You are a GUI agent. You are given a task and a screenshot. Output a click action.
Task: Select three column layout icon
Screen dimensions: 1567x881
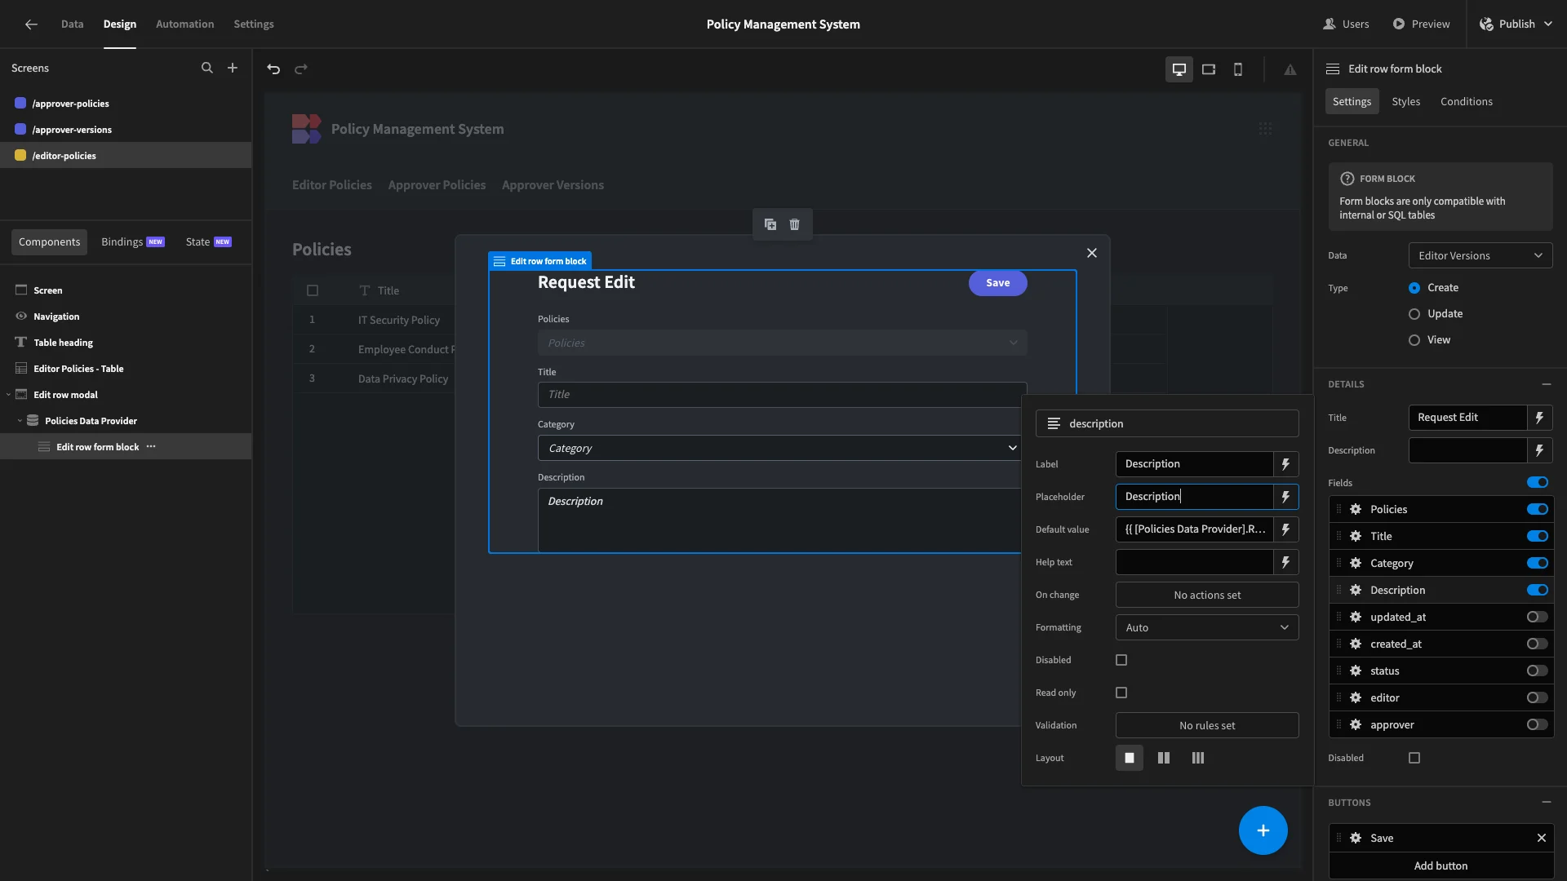point(1198,758)
